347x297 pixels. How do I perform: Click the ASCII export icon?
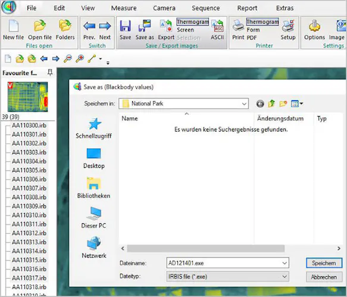tap(217, 30)
